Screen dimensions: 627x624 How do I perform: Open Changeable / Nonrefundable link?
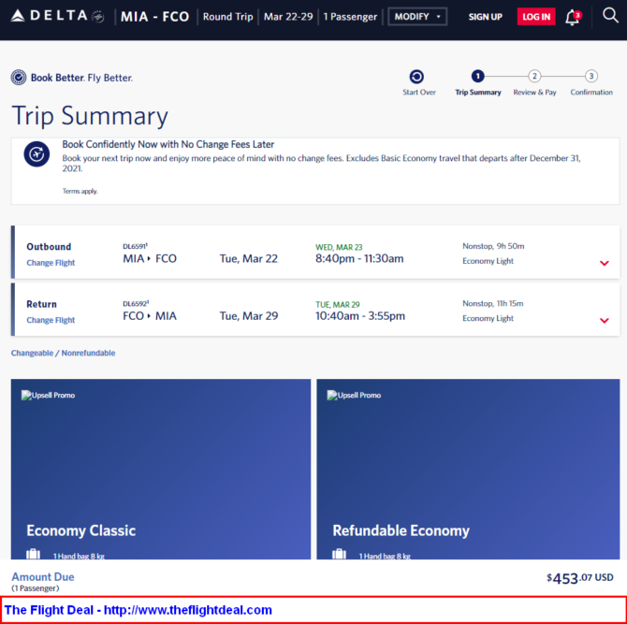[63, 354]
